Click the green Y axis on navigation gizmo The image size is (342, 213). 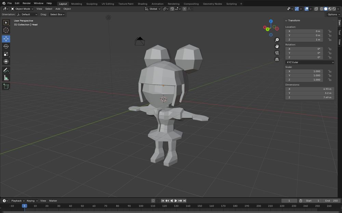coord(267,29)
